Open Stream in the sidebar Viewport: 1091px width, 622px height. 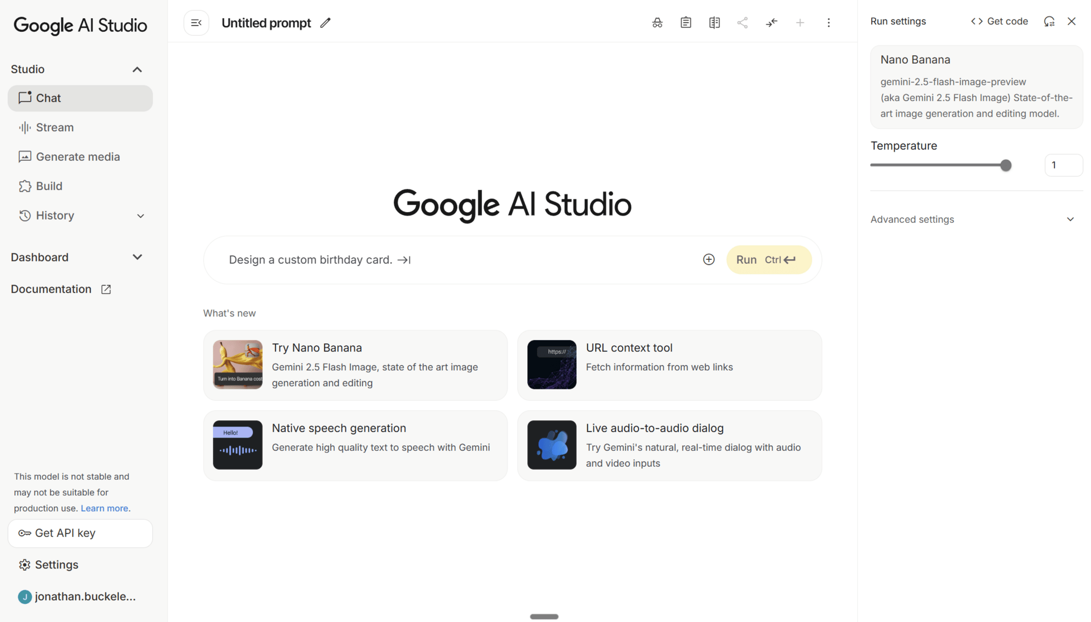(x=80, y=127)
